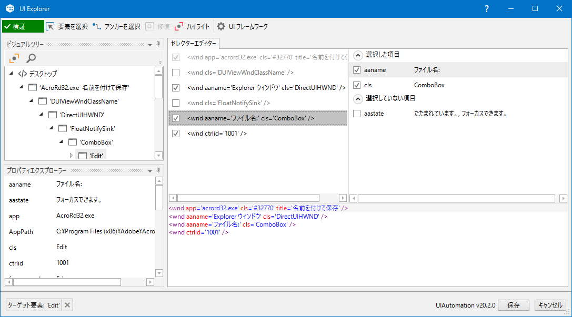This screenshot has width=572, height=317.
Task: Click the highlight icon in ビジュアルツリー toolbar
Action: (x=14, y=58)
